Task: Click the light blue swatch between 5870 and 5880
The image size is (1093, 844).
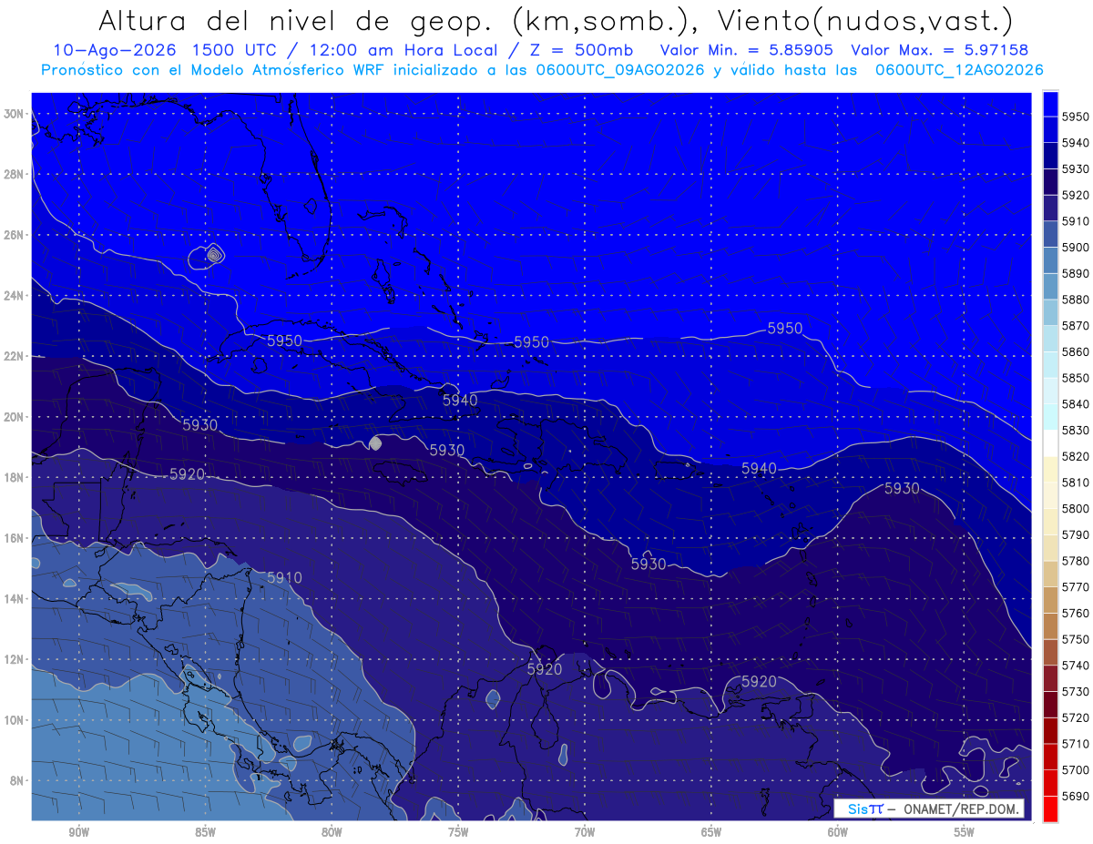Action: pyautogui.click(x=1050, y=312)
